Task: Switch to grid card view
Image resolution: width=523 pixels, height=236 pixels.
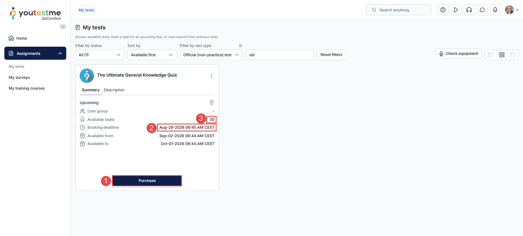Action: tap(502, 55)
